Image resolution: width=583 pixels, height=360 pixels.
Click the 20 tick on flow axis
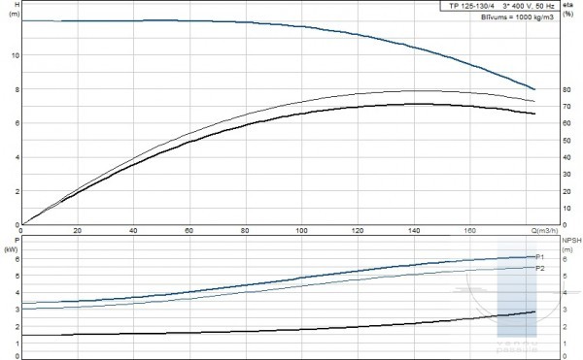78,231
